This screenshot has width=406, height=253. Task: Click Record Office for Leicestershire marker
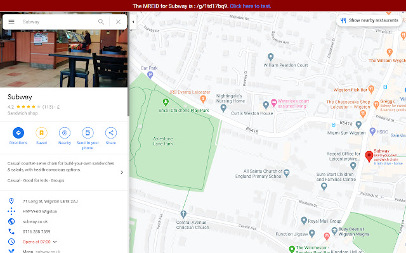pyautogui.click(x=353, y=165)
